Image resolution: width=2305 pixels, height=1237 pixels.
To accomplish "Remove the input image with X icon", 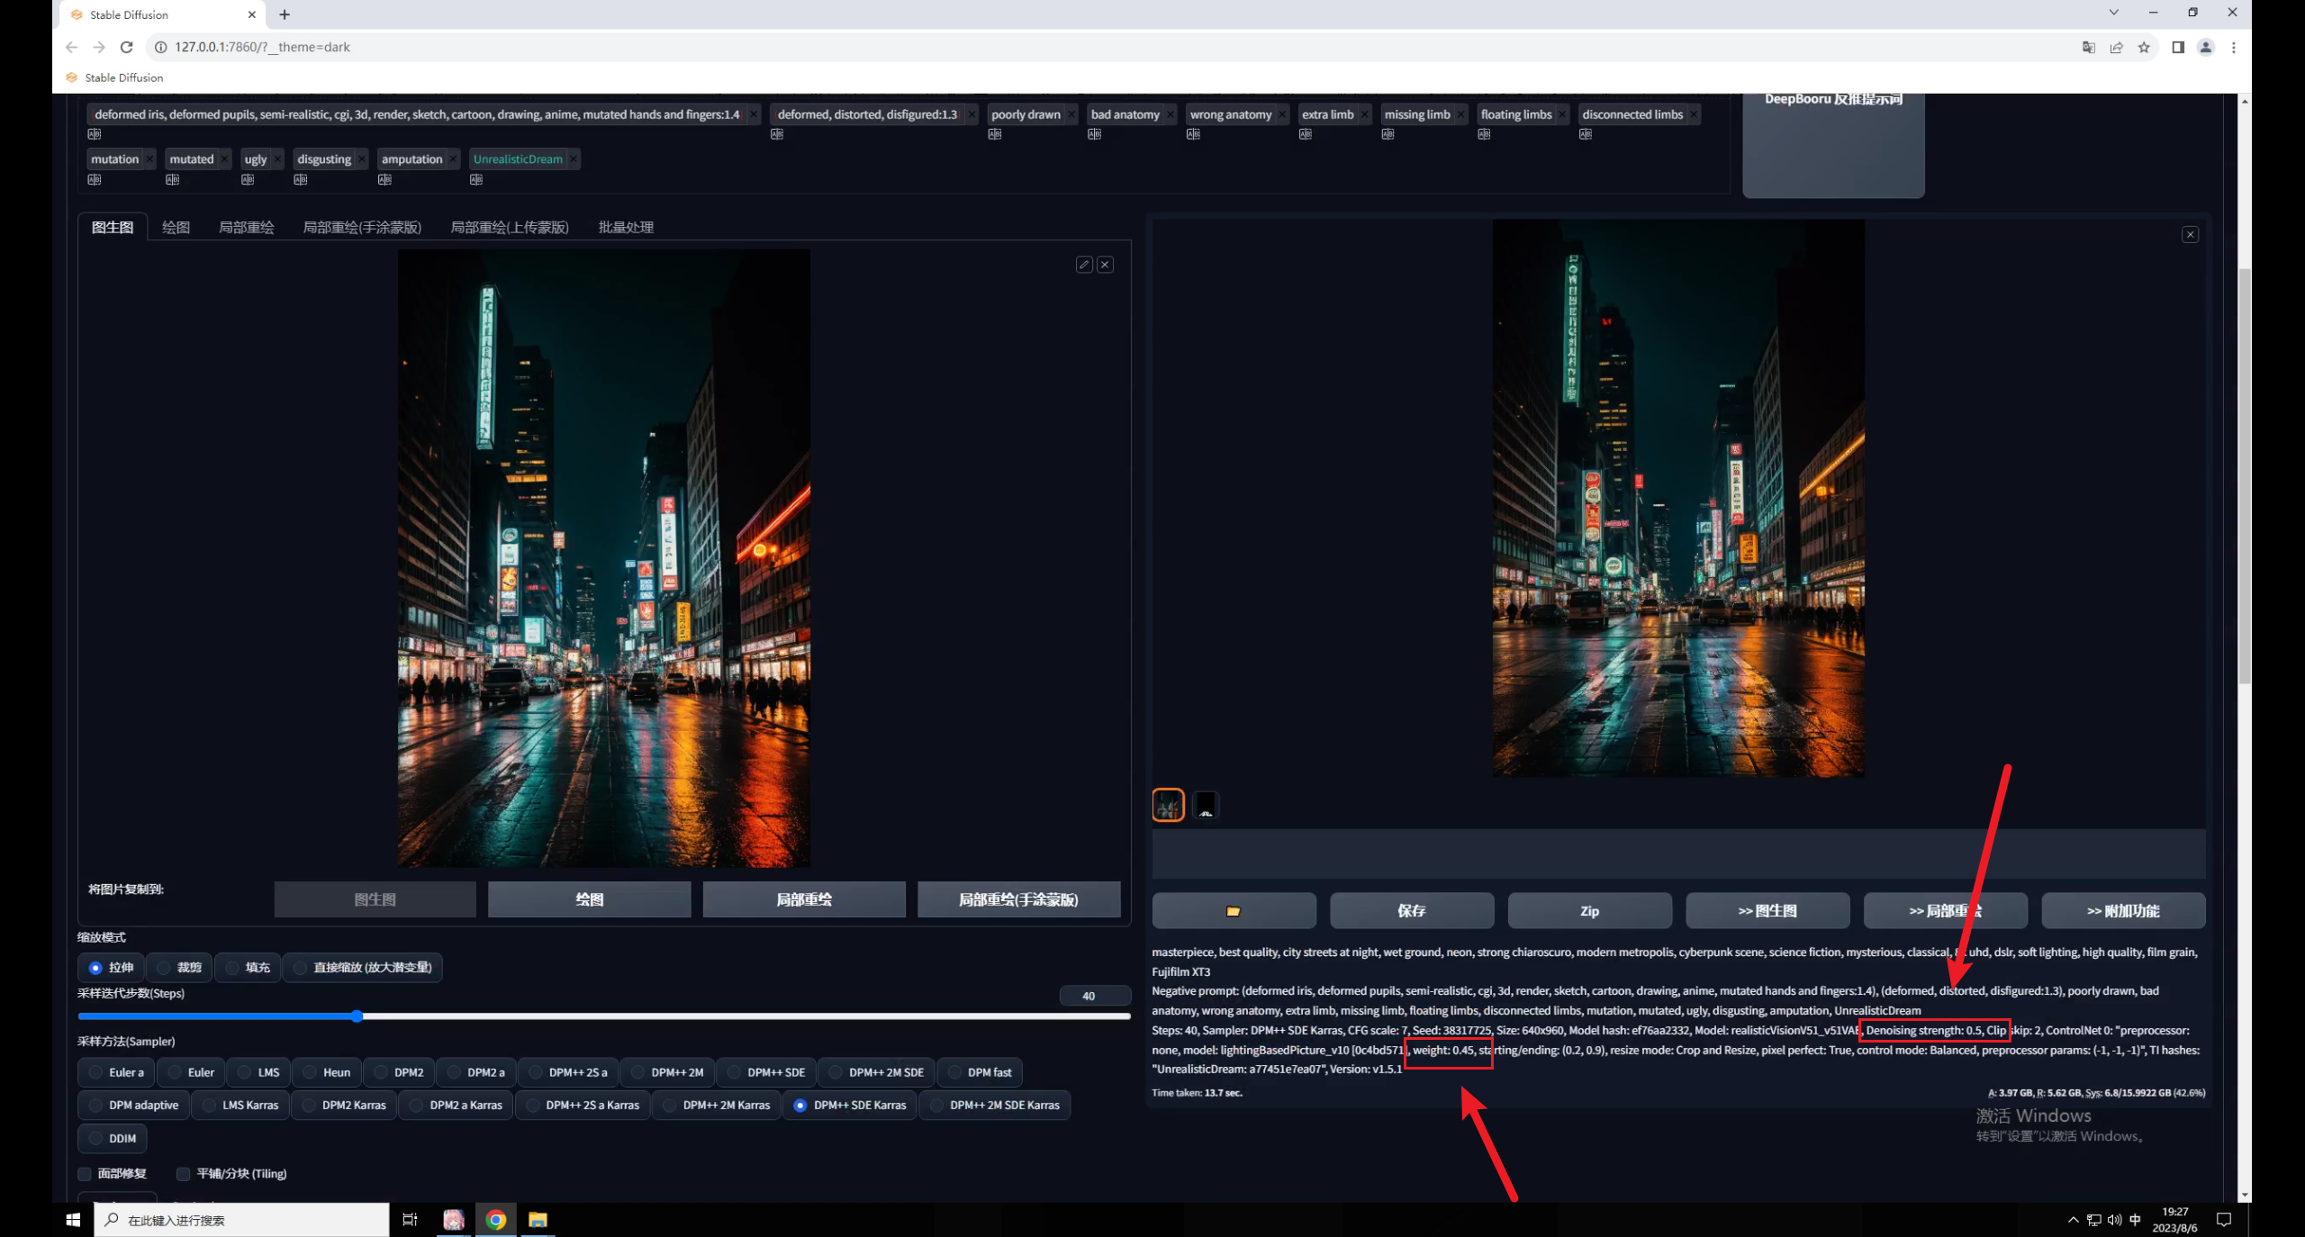I will (x=1105, y=265).
